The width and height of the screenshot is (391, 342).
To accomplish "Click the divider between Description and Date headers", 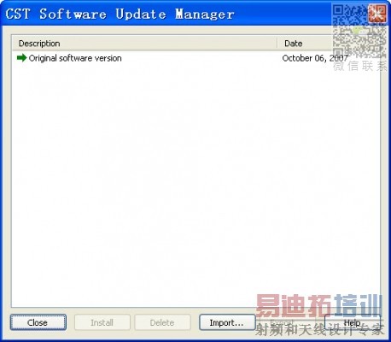I will pos(277,44).
